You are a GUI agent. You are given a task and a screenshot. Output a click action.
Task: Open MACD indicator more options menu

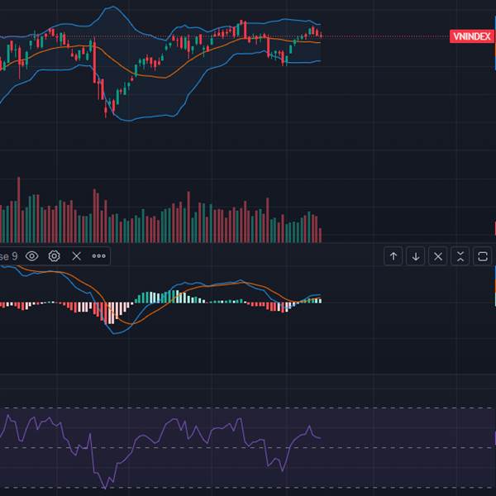click(x=99, y=256)
